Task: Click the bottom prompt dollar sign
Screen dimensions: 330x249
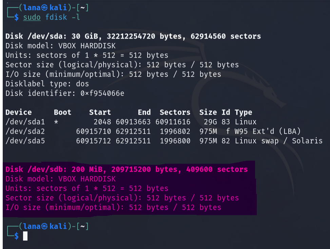Action: point(16,236)
